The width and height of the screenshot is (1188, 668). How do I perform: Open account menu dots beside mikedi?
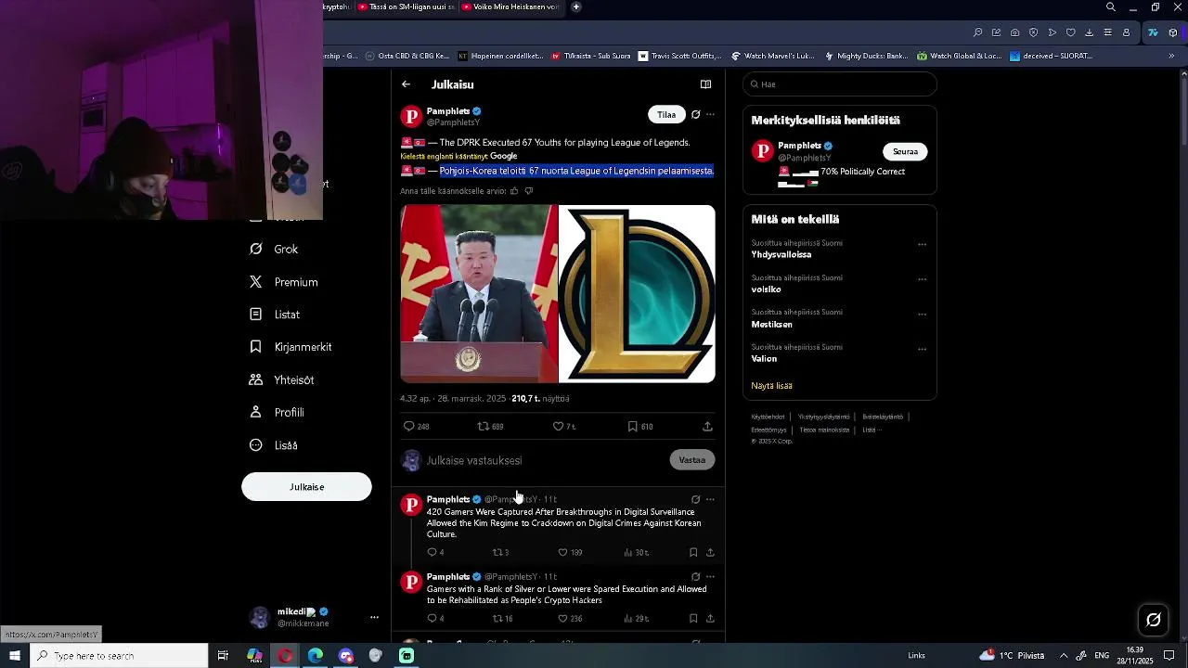click(374, 618)
